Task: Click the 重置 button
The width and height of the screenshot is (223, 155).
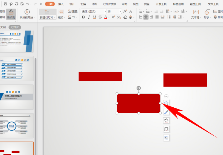Action: coord(73,11)
